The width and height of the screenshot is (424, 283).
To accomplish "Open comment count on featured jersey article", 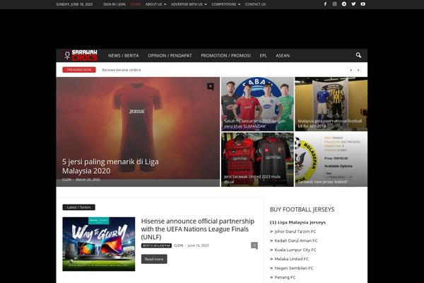I will [x=210, y=86].
